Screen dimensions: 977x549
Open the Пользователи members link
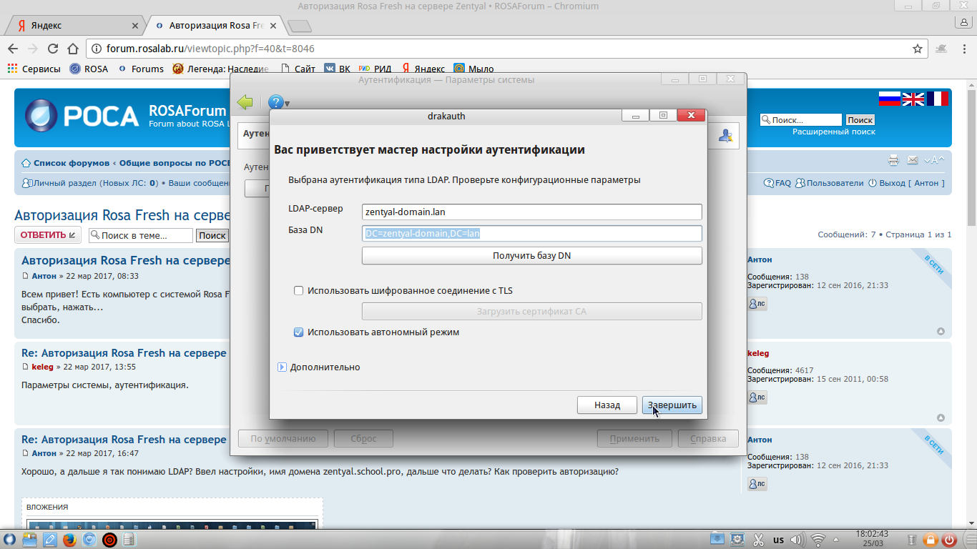pyautogui.click(x=830, y=183)
